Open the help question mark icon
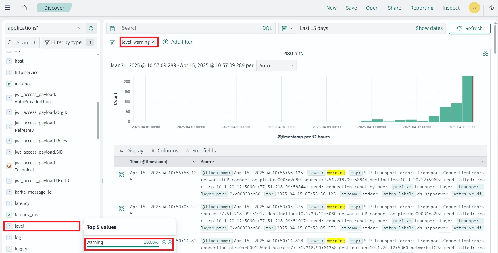The height and width of the screenshot is (253, 498). [x=492, y=8]
